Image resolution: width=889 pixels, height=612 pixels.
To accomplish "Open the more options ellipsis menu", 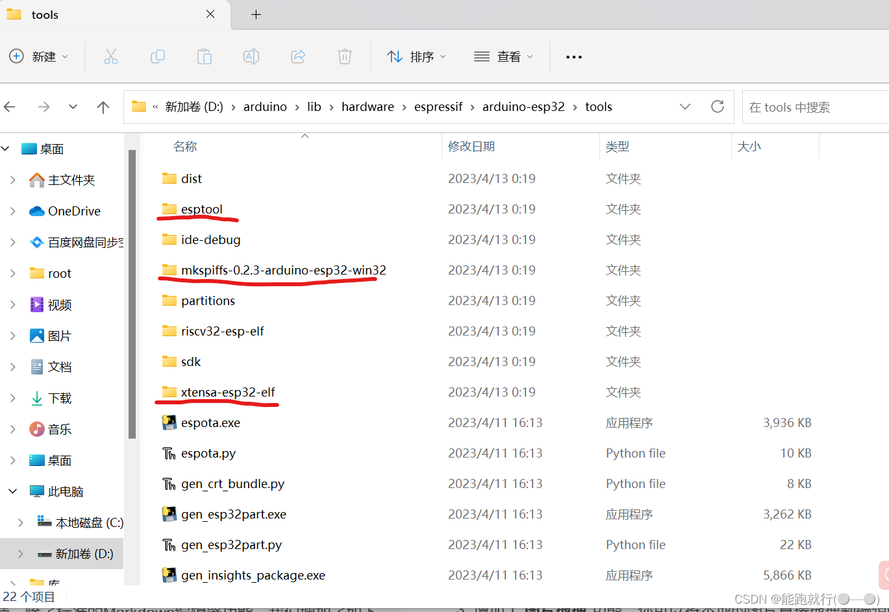I will [x=574, y=56].
